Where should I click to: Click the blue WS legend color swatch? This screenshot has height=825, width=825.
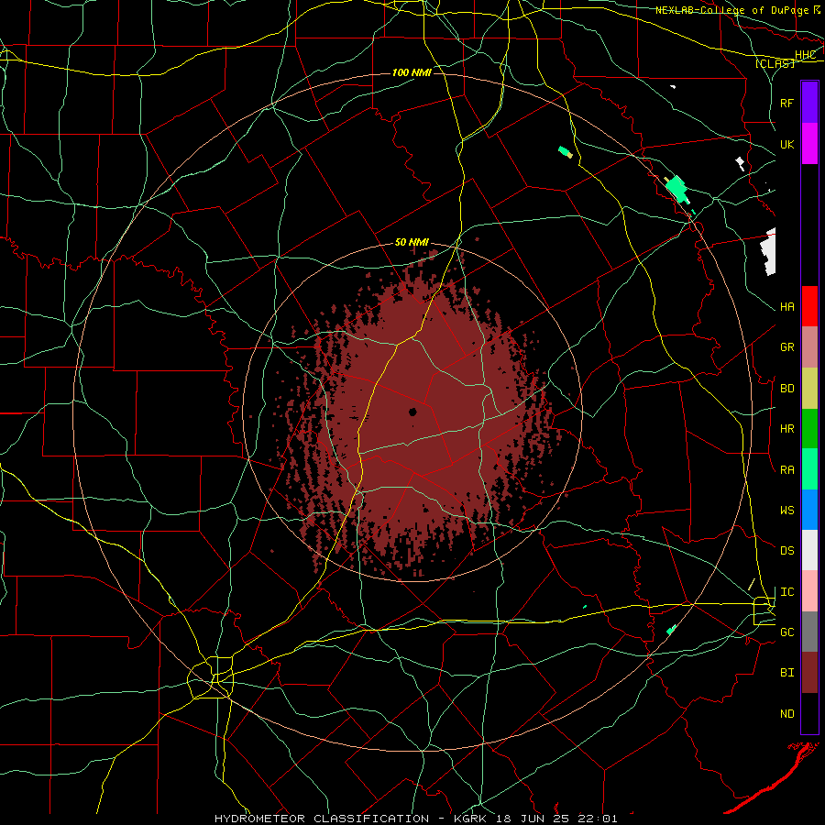pyautogui.click(x=809, y=510)
